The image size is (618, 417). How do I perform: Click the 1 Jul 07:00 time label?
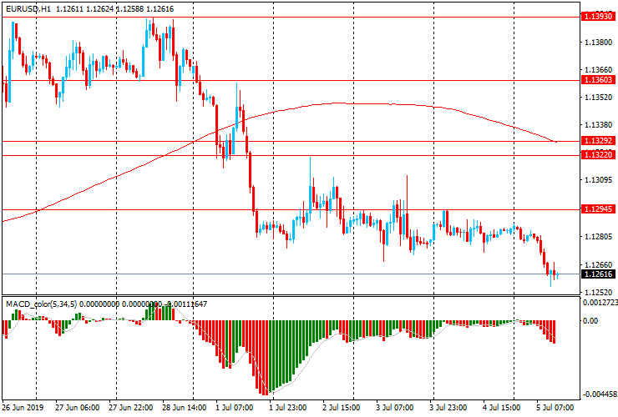(234, 408)
